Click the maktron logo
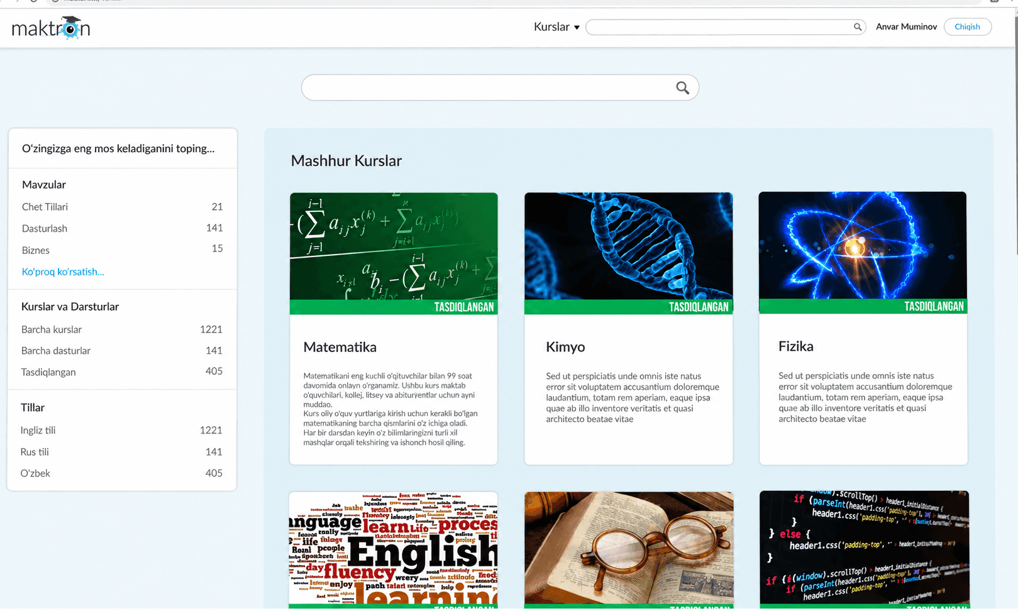 (51, 28)
